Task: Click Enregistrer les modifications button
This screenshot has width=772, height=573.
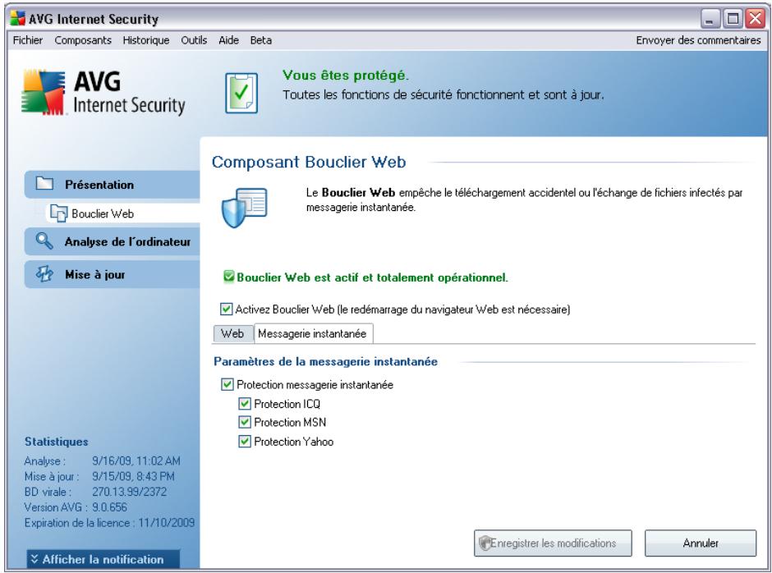Action: coord(553,543)
